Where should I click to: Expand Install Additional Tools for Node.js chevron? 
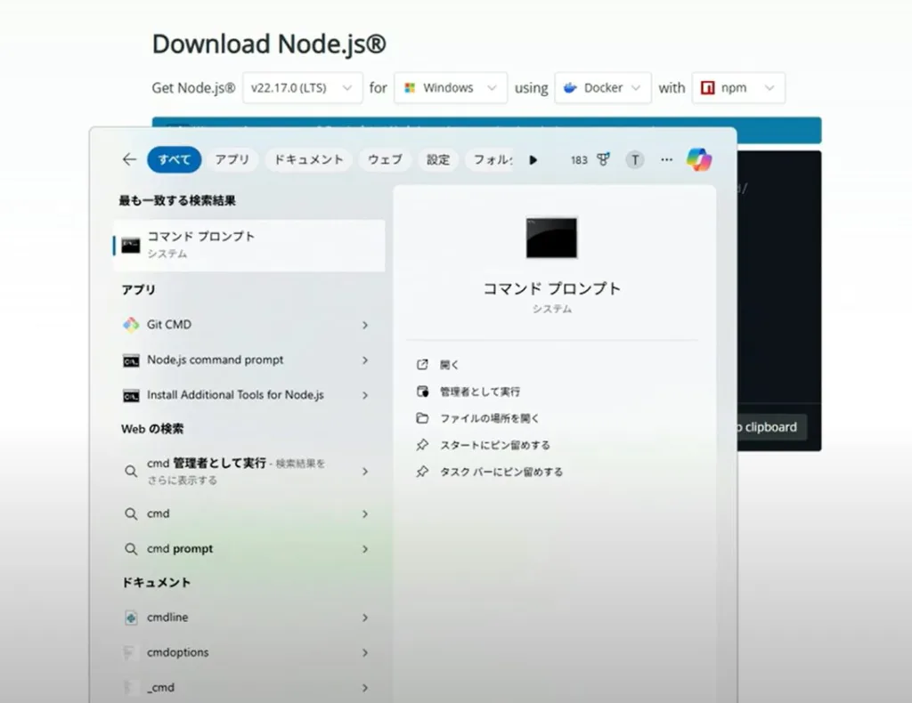[365, 396]
